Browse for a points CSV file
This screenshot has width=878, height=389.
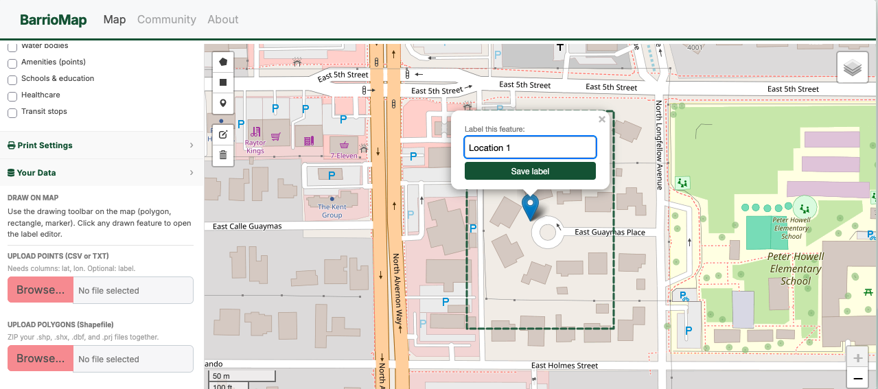click(x=41, y=290)
